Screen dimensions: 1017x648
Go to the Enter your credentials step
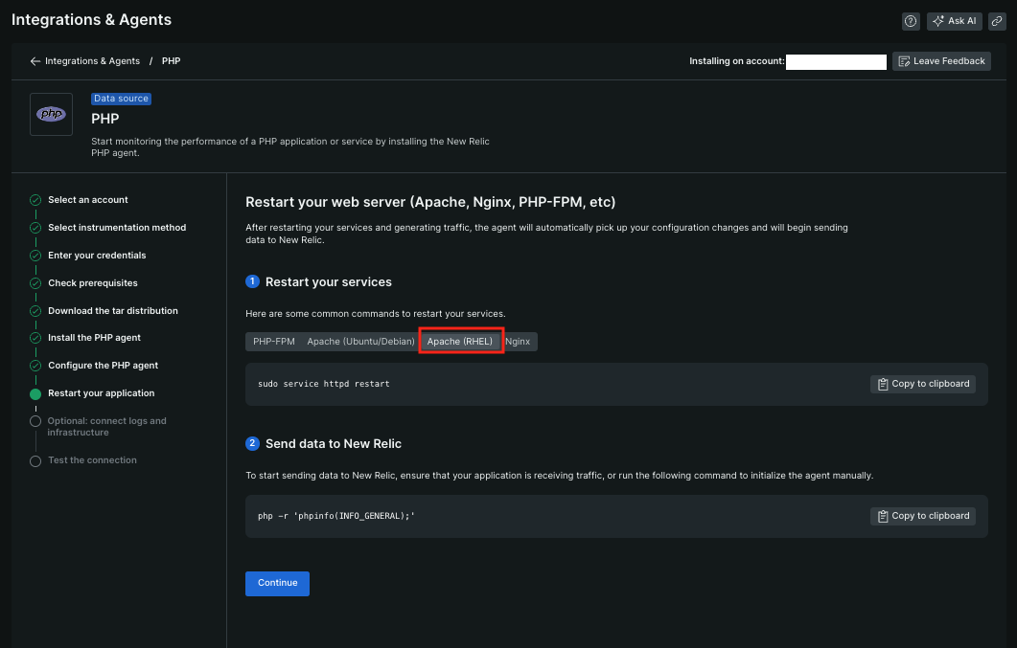[97, 256]
